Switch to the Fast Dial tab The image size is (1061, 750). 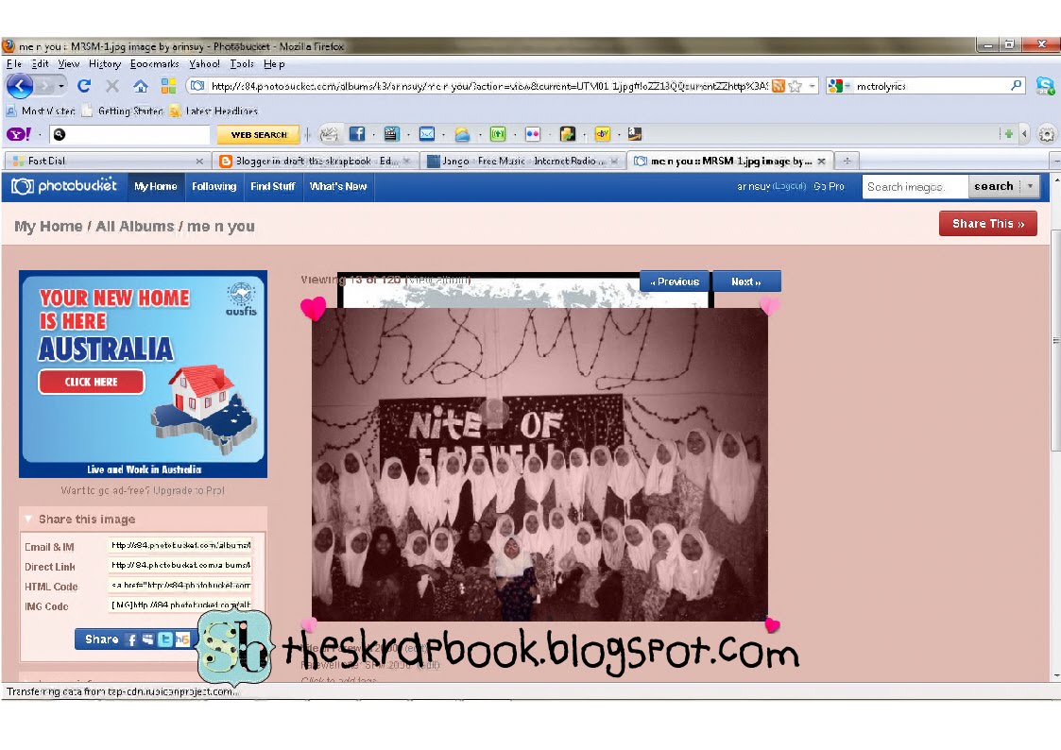pyautogui.click(x=109, y=161)
